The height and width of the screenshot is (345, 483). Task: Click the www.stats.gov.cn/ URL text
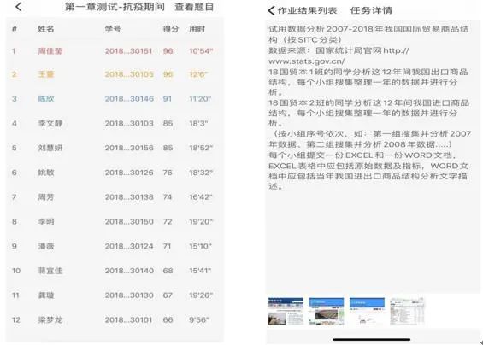307,61
